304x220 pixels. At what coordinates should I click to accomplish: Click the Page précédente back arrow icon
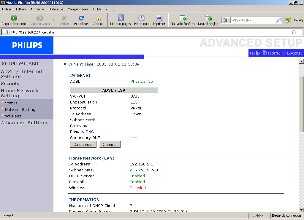[x=14, y=18]
